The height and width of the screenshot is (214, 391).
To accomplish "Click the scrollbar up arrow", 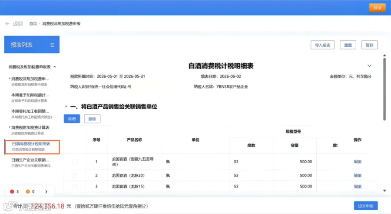I will pos(384,55).
